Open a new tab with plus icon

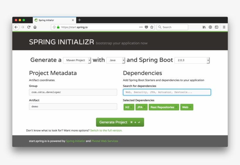79,20
